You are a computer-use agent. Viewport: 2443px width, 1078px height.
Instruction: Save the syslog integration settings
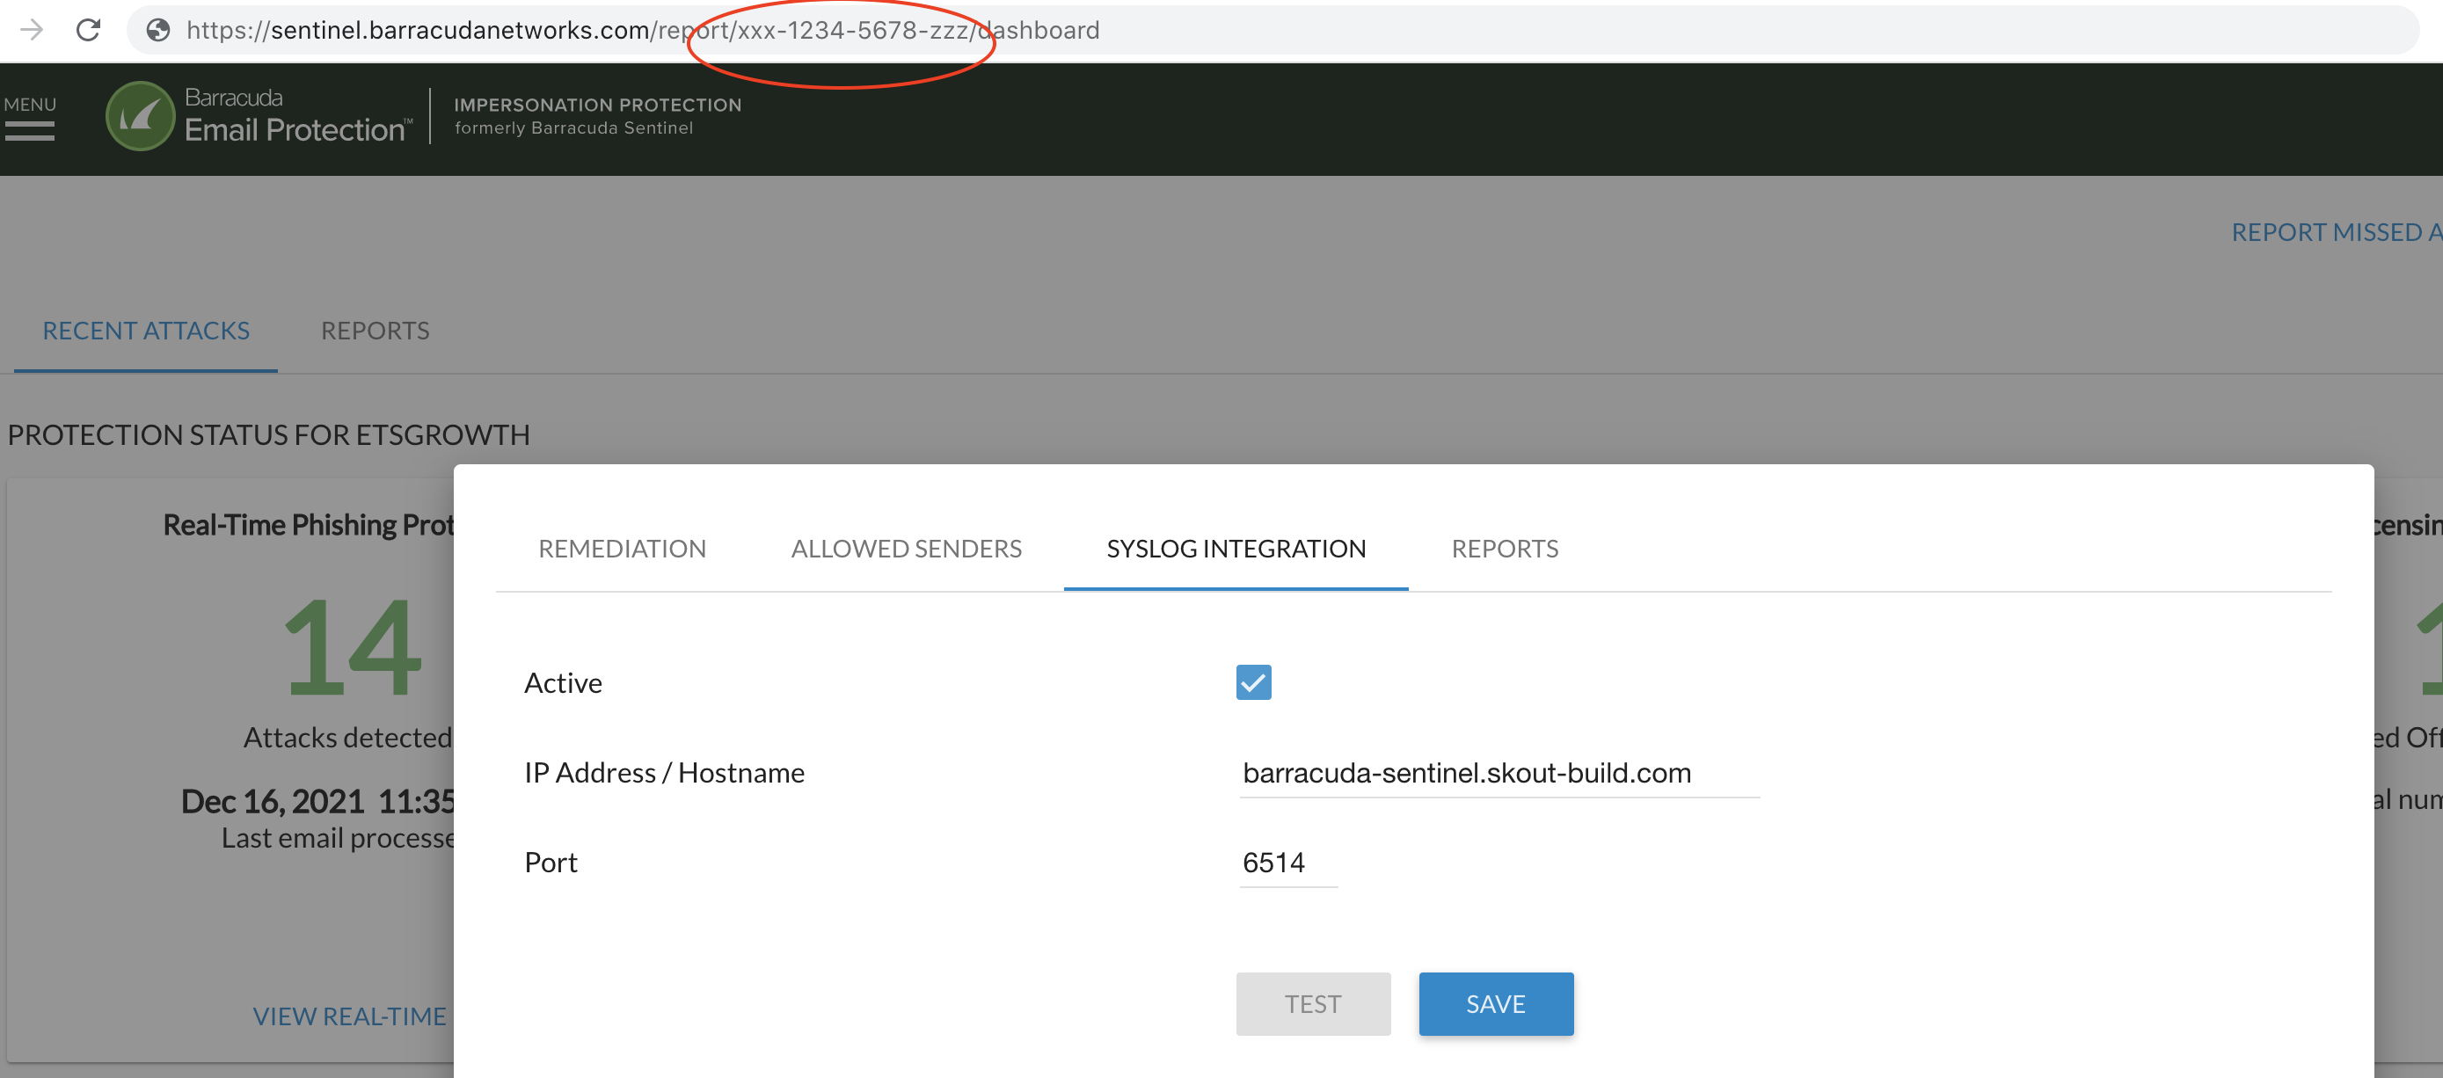[x=1496, y=1003]
